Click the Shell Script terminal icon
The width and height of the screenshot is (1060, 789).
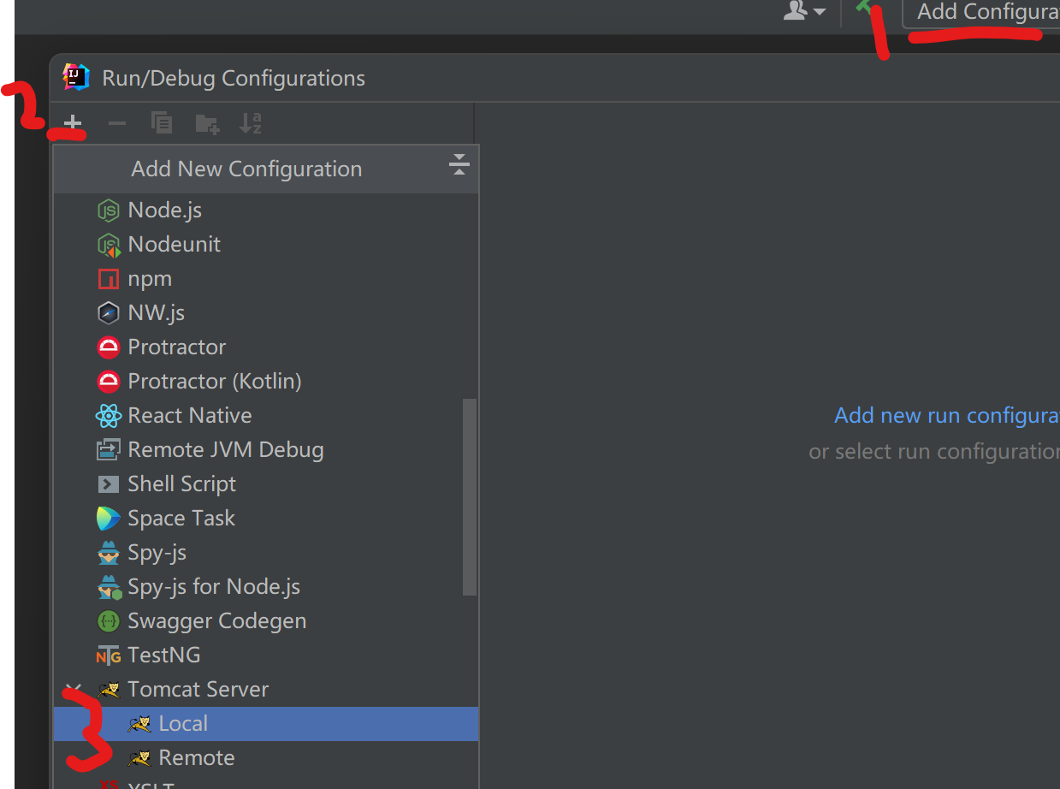108,484
